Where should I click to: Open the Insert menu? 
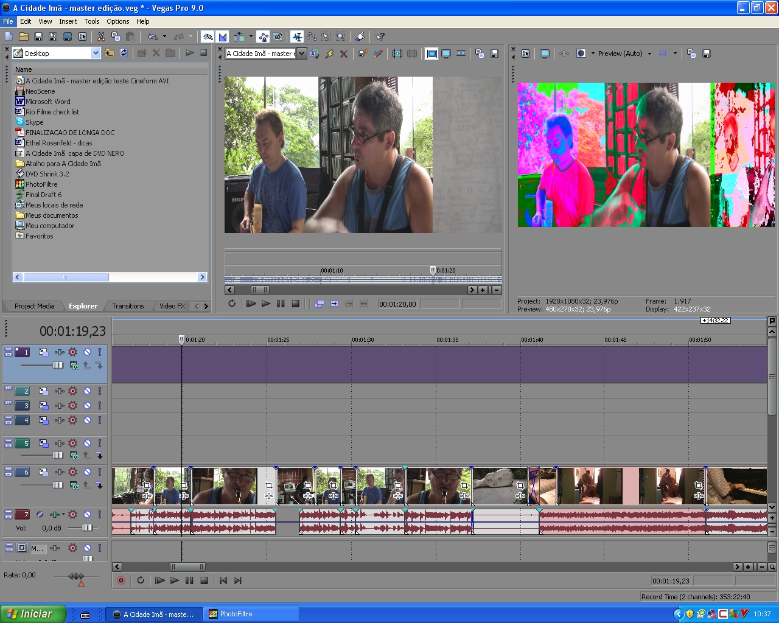click(x=68, y=21)
